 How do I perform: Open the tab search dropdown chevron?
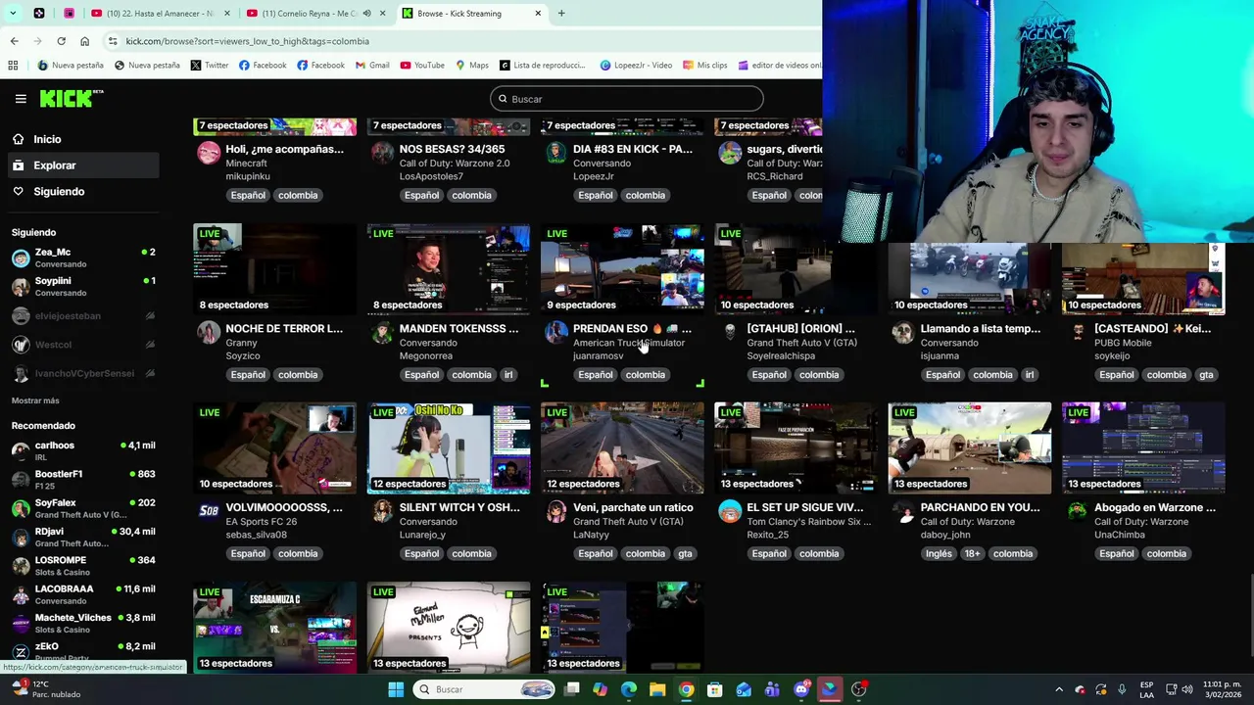12,14
